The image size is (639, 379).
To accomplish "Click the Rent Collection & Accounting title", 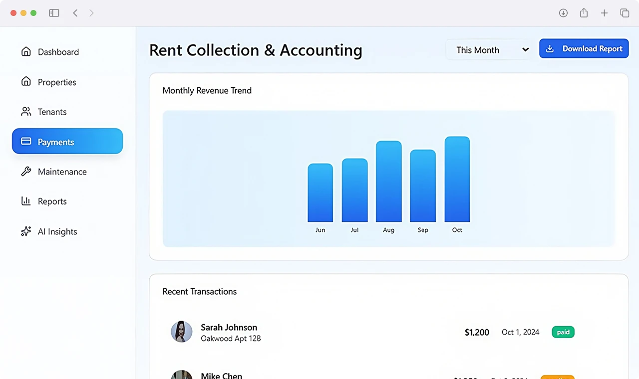I will 256,50.
